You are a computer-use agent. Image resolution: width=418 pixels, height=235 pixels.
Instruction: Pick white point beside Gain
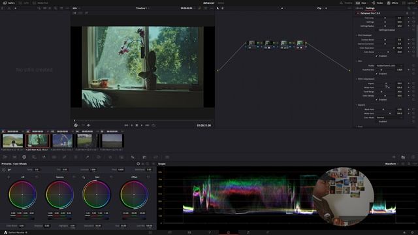click(84, 177)
